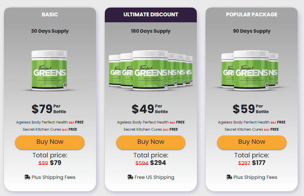Click the Basic package heading
This screenshot has width=304, height=196.
tap(50, 14)
